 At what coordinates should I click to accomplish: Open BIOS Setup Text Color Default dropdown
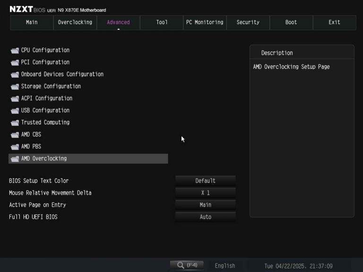click(205, 181)
